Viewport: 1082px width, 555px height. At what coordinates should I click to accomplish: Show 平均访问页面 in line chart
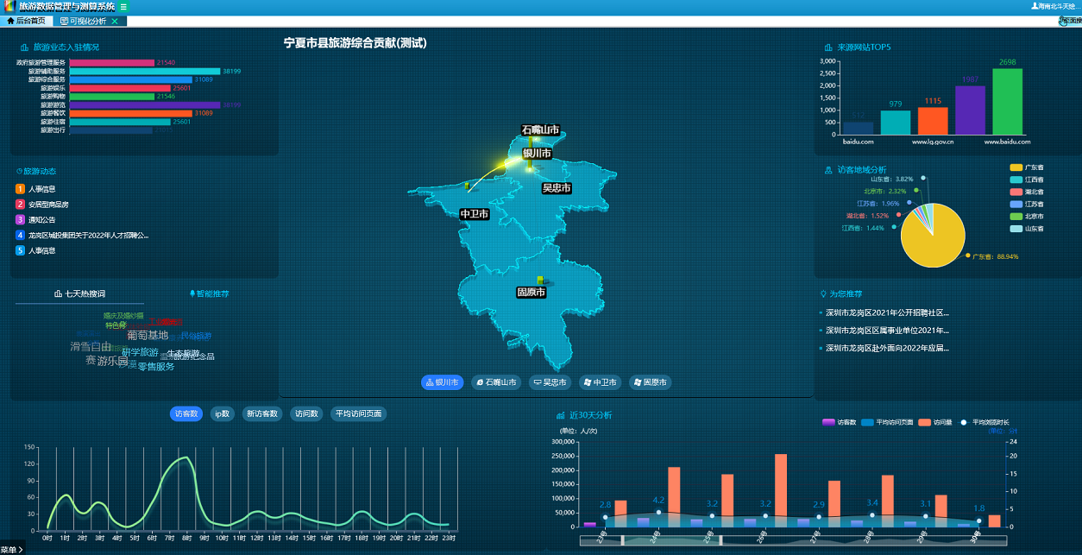(358, 414)
